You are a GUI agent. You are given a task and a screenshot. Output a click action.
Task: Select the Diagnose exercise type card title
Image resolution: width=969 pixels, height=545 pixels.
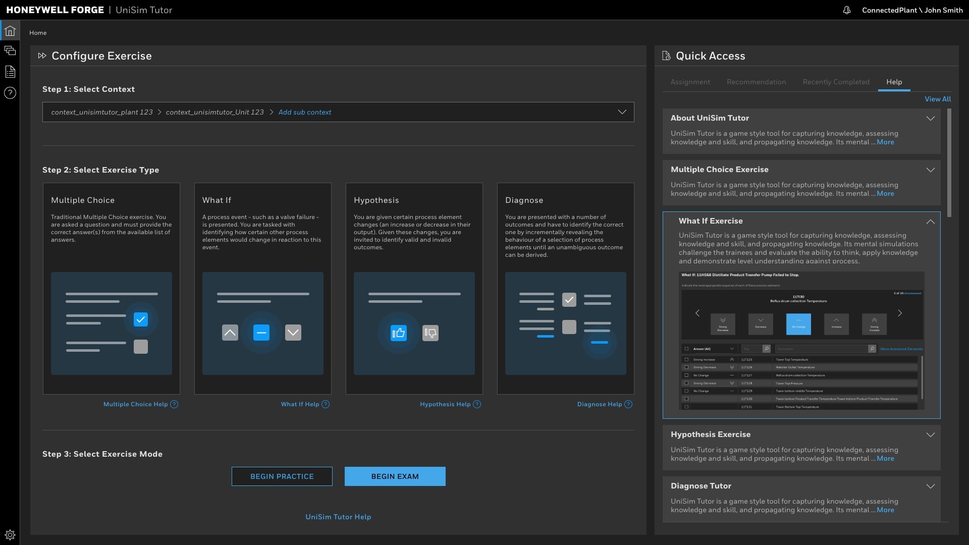pyautogui.click(x=524, y=200)
